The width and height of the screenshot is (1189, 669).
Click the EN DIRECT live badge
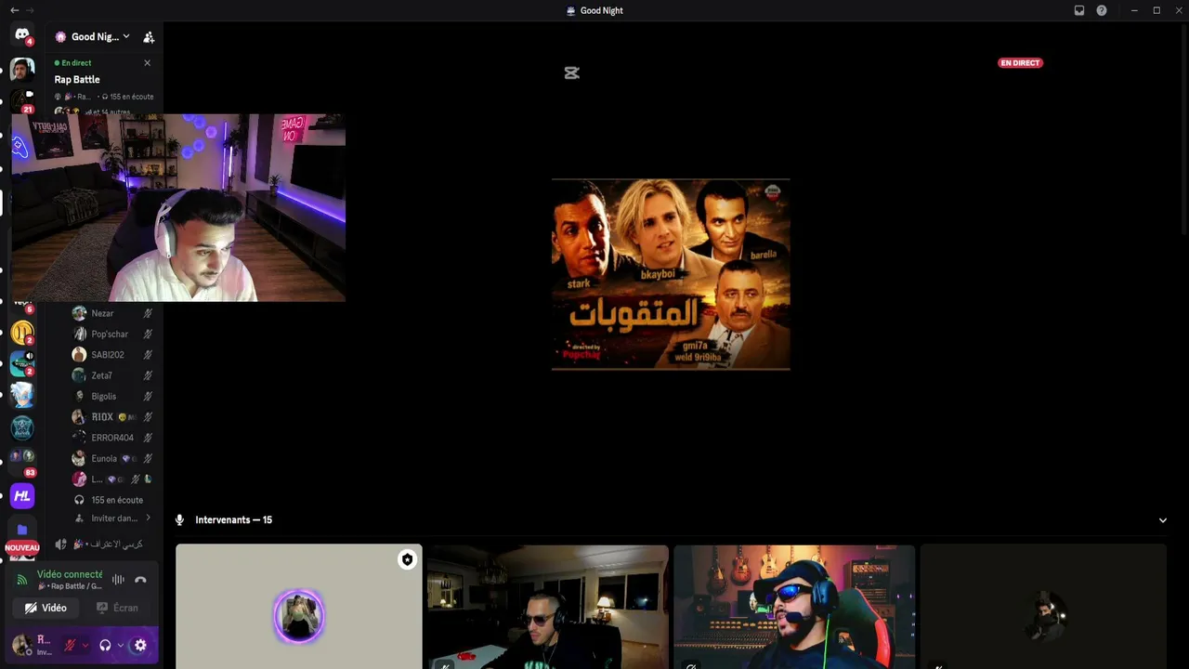coord(1020,63)
